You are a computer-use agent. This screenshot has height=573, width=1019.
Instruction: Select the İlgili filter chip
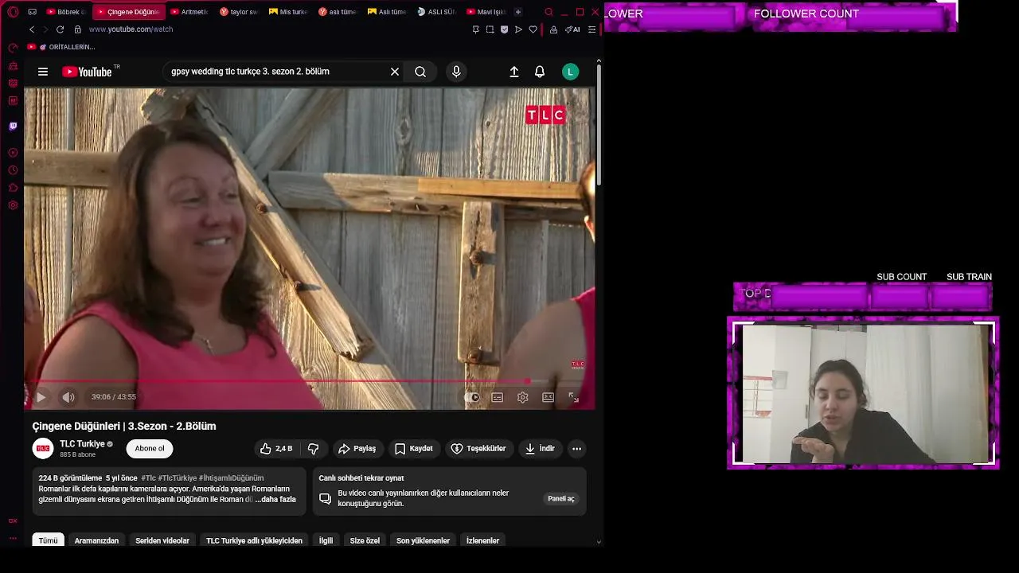tap(326, 541)
